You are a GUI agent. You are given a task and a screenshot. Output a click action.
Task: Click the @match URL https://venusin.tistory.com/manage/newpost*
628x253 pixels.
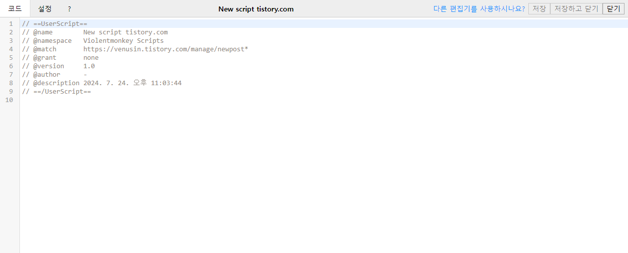pyautogui.click(x=165, y=49)
